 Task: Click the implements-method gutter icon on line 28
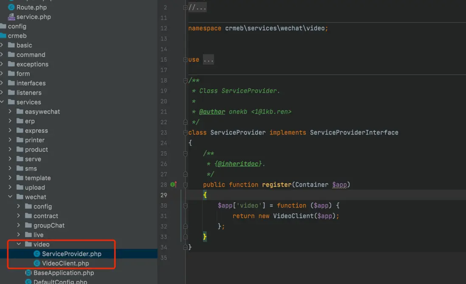(174, 185)
